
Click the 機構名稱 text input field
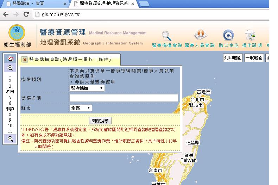pos(124,98)
